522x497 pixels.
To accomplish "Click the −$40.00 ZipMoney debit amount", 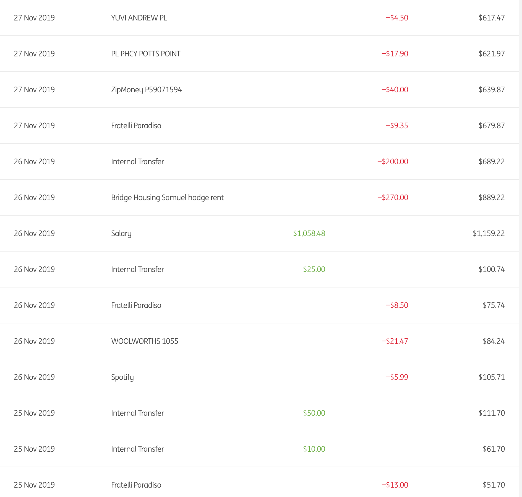I will pyautogui.click(x=395, y=90).
